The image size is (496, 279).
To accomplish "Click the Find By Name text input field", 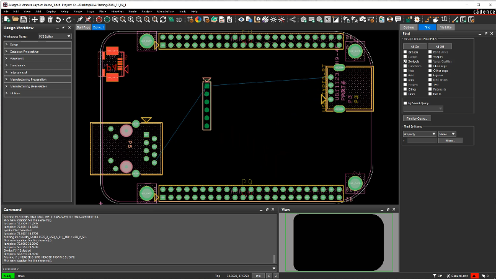I will point(422,141).
